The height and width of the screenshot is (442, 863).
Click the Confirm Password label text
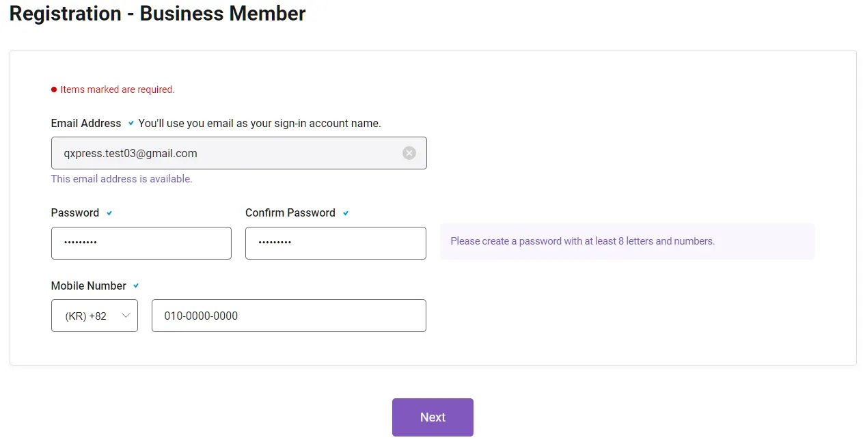[290, 213]
